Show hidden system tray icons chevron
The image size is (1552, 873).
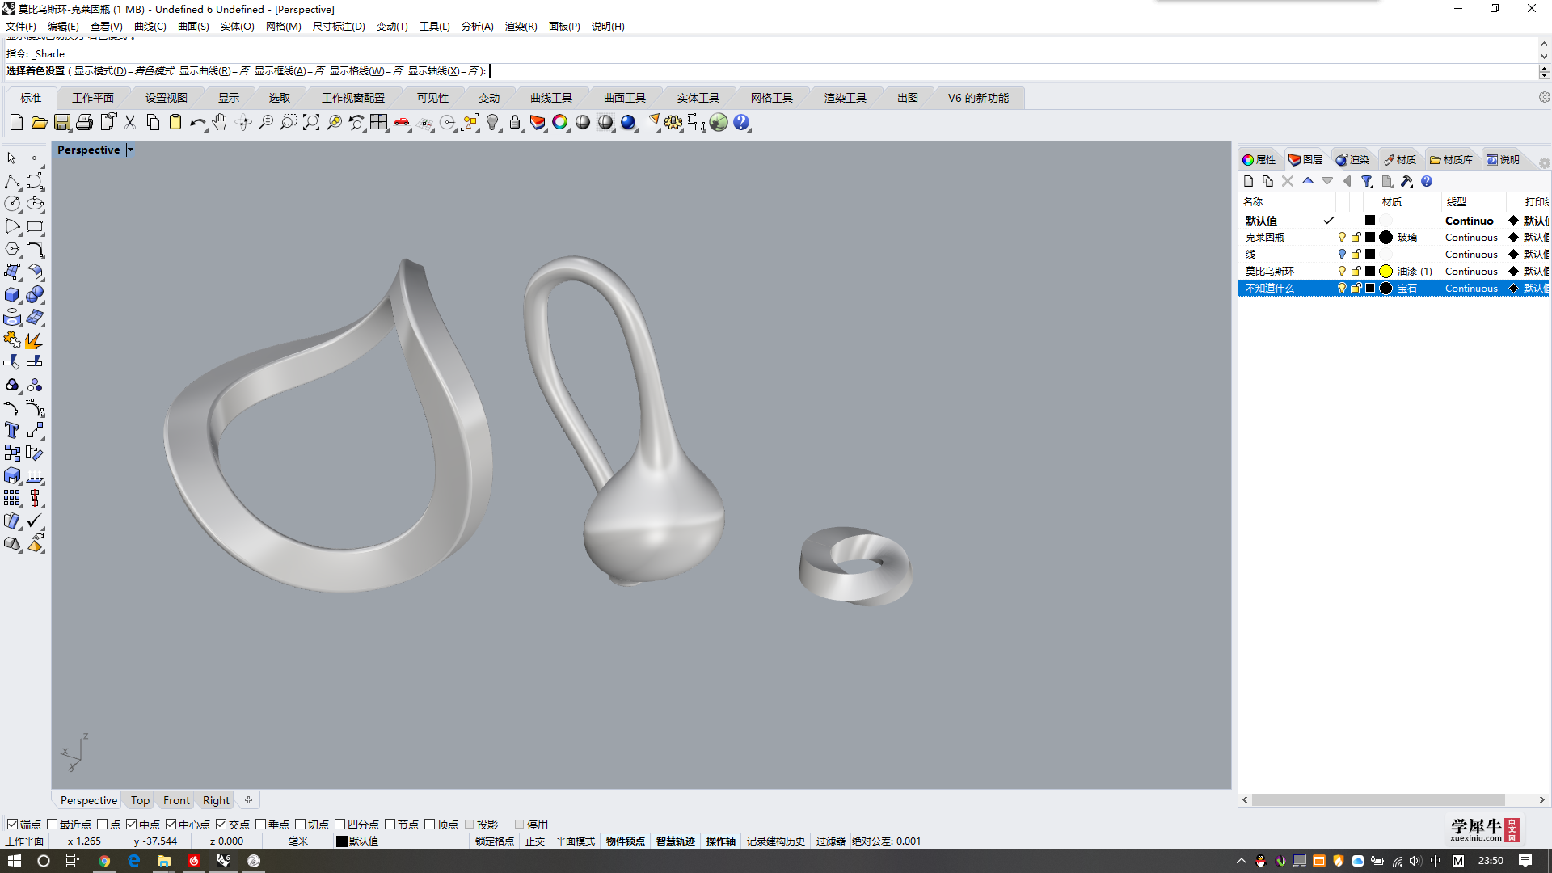1242,861
